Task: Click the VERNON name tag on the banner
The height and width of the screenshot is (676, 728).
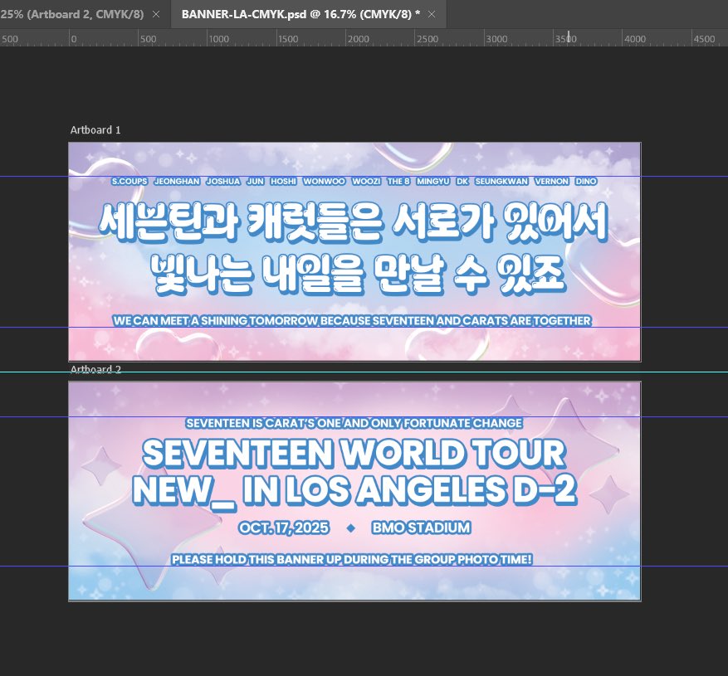Action: coord(551,182)
